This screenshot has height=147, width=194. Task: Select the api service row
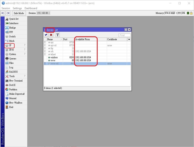pyautogui.click(x=87, y=42)
